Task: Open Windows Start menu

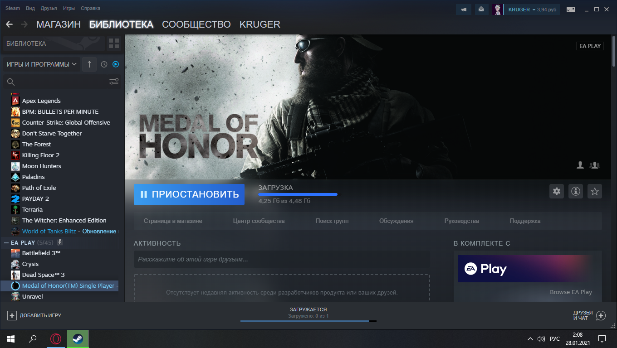Action: pos(11,339)
